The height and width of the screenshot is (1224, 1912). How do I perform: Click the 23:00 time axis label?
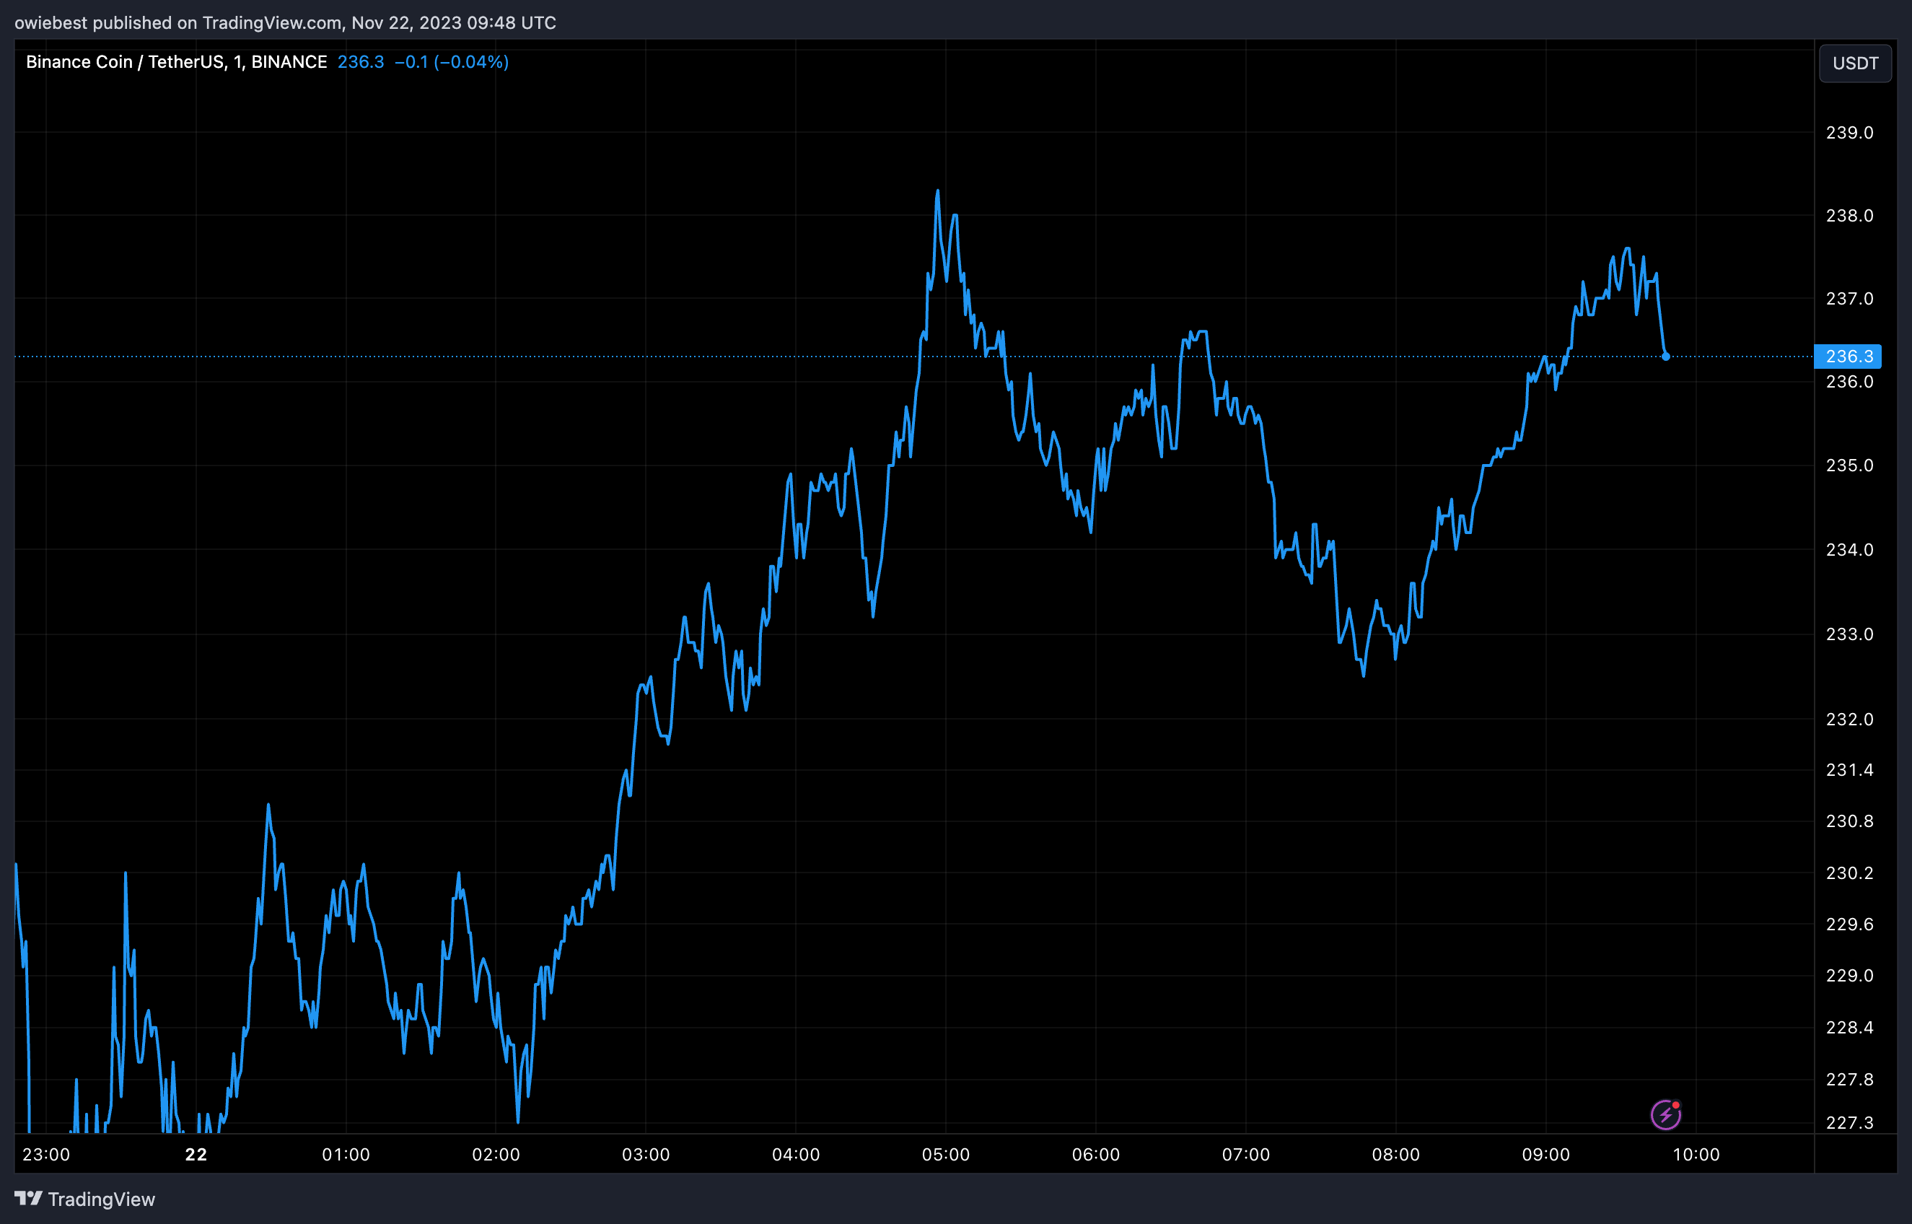pyautogui.click(x=46, y=1154)
